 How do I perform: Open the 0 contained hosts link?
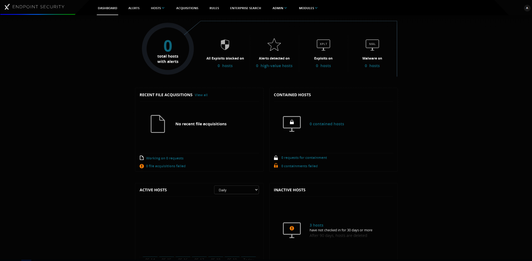click(327, 124)
